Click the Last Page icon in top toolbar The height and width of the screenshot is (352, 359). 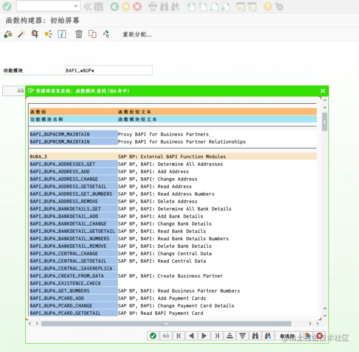pos(225,7)
